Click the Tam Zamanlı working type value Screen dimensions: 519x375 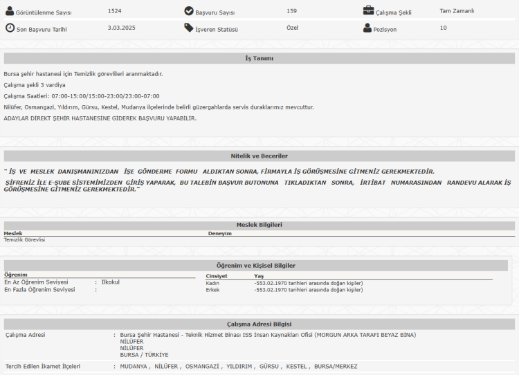tap(457, 11)
